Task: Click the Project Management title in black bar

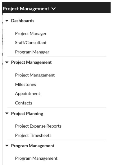Action: pos(26,9)
